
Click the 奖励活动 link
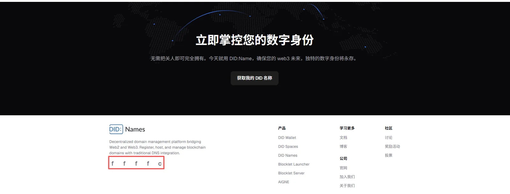392,147
